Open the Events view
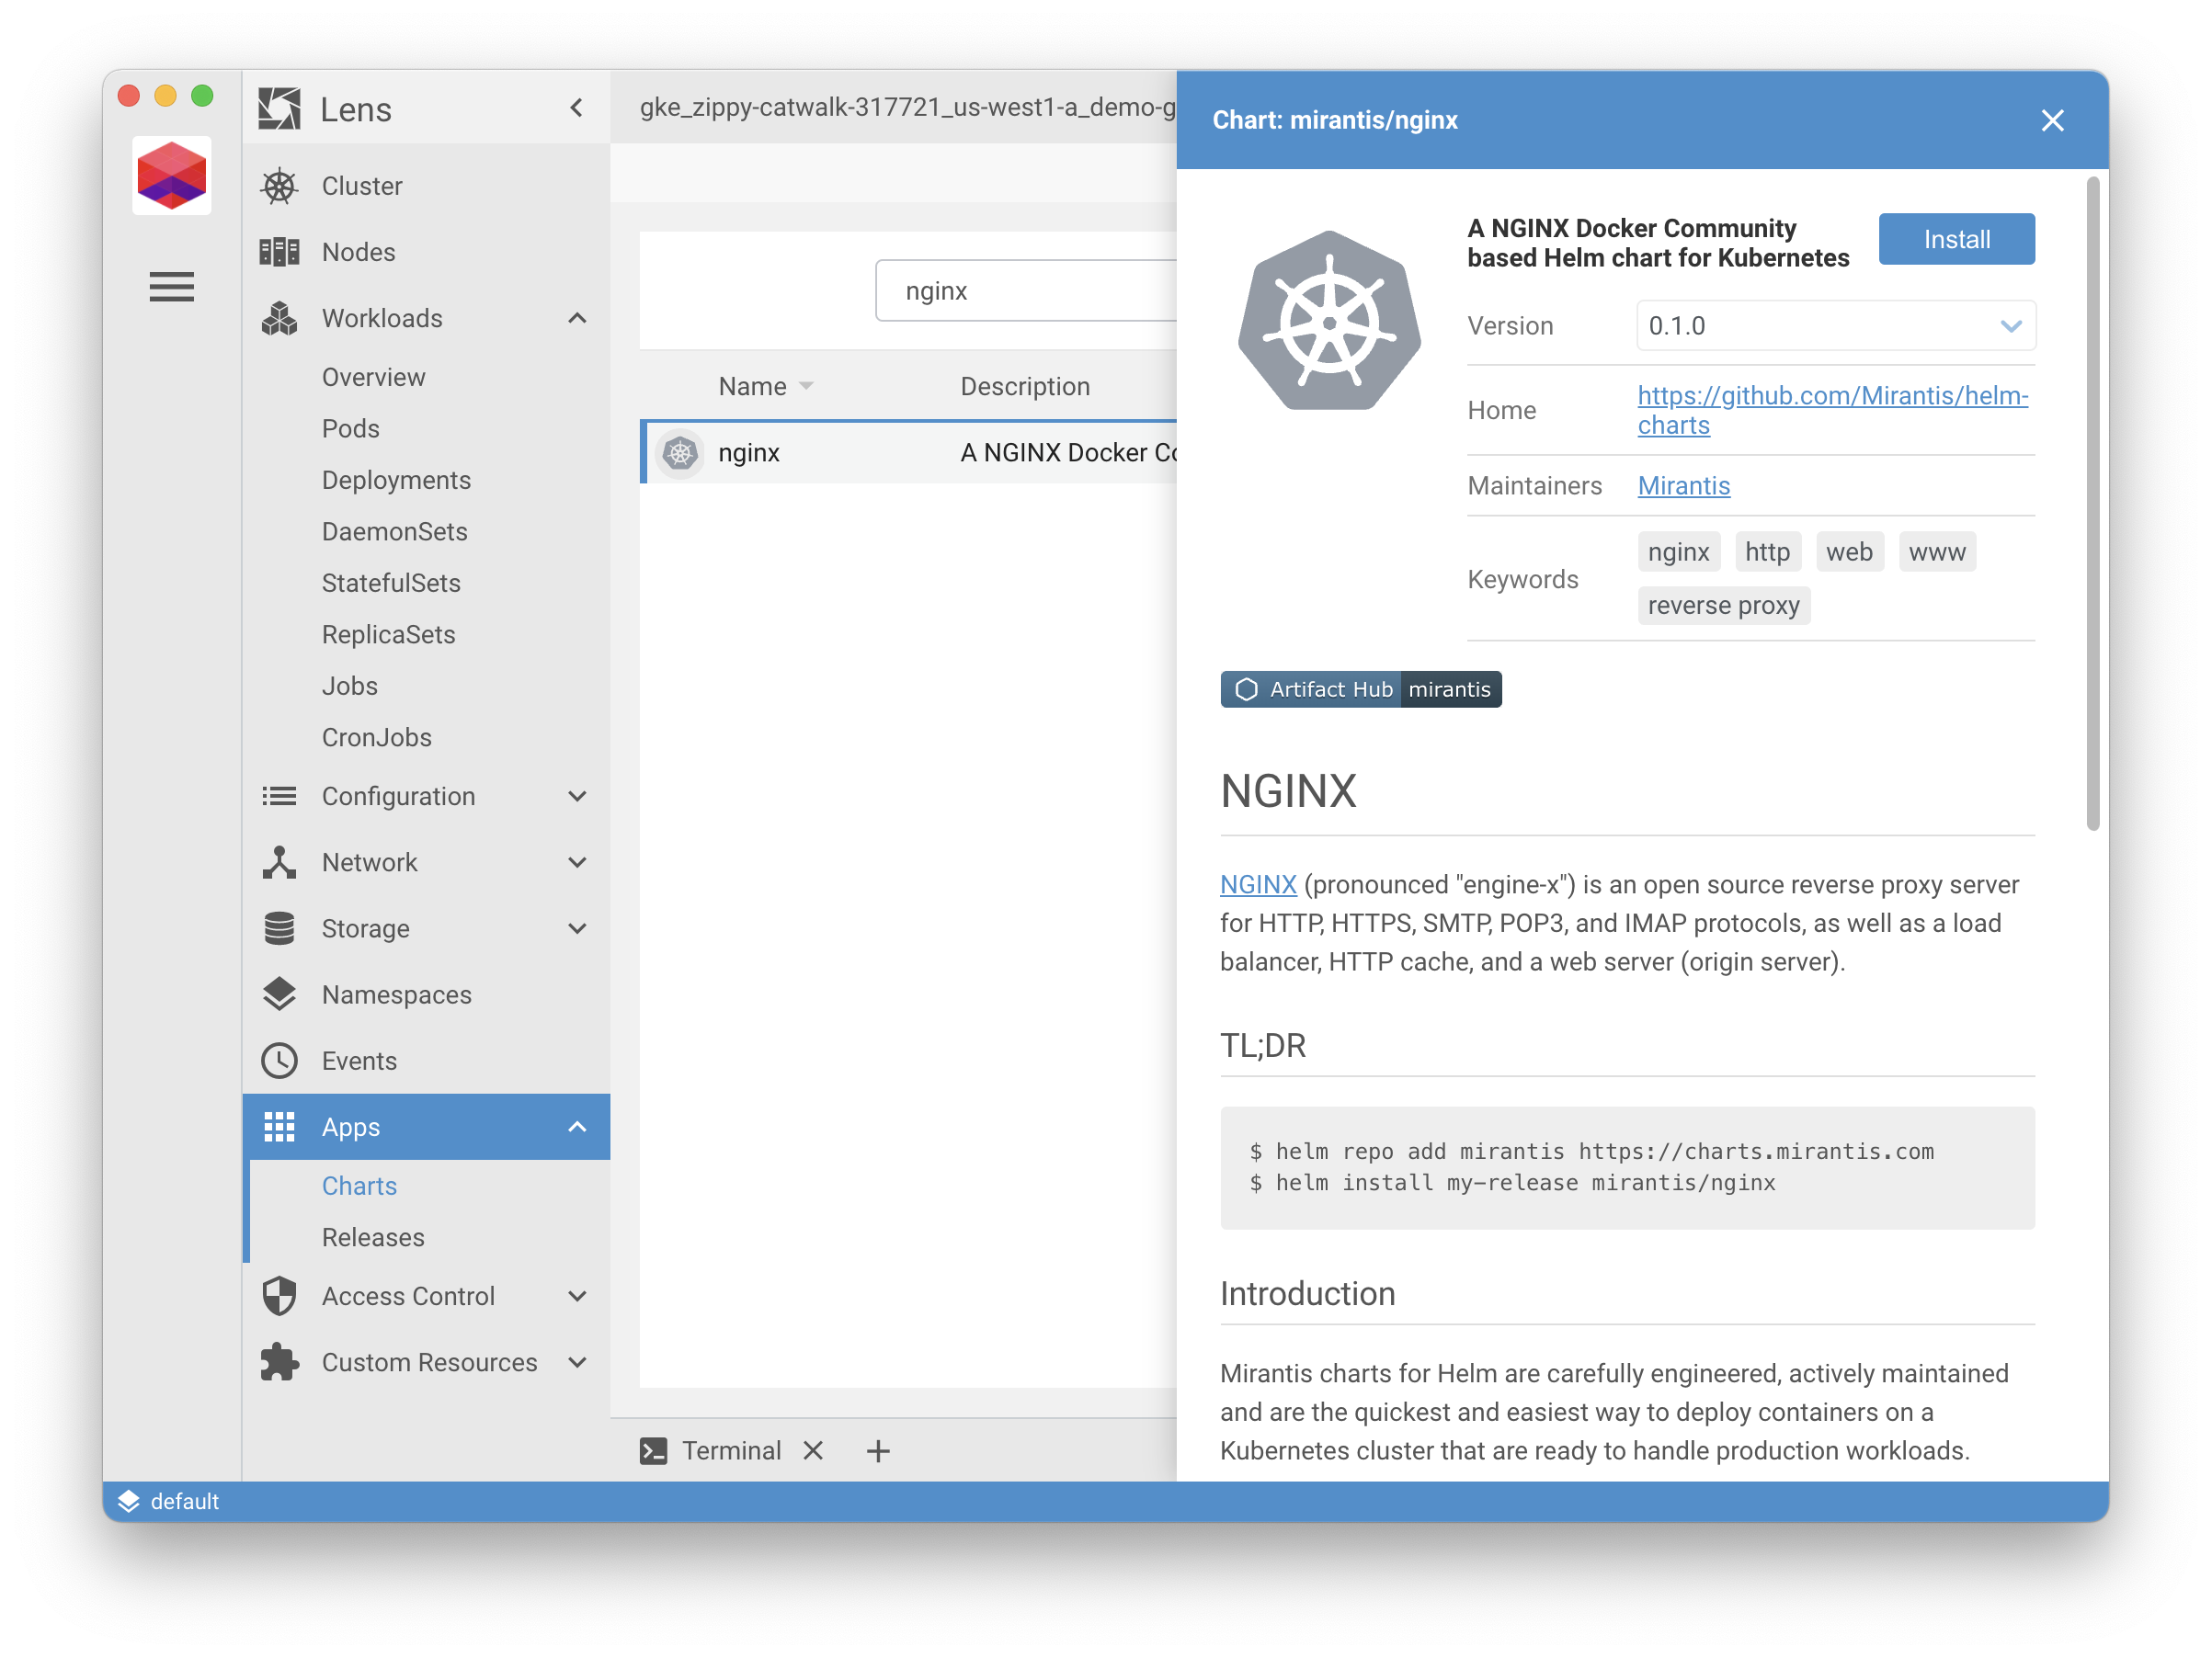 [x=358, y=1061]
